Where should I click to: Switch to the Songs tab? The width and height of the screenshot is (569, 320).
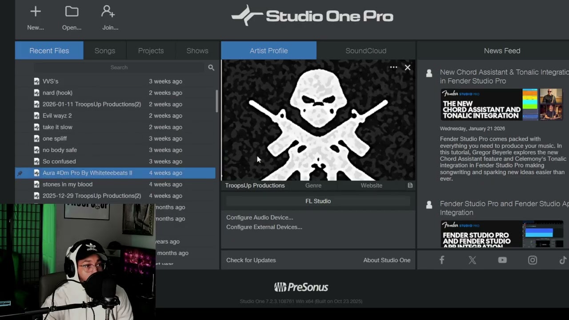tap(105, 51)
